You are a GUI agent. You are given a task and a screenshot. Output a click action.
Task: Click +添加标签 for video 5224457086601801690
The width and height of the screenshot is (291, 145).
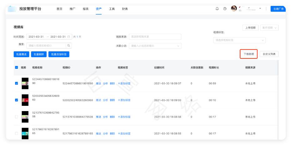point(124,83)
